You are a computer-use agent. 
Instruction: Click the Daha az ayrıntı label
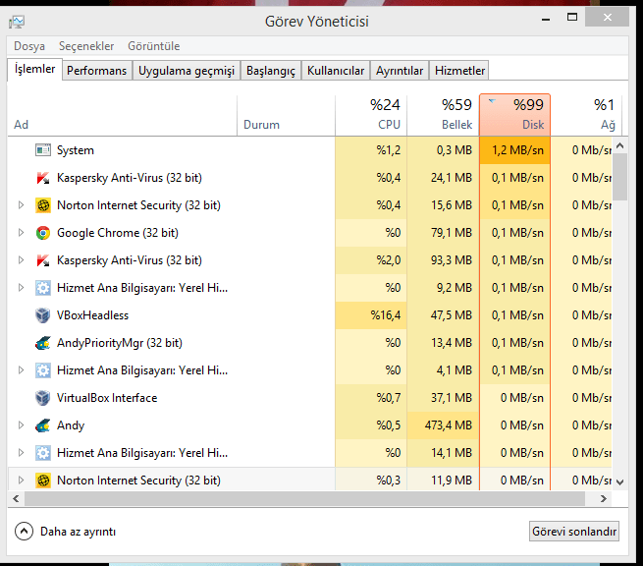tap(78, 532)
